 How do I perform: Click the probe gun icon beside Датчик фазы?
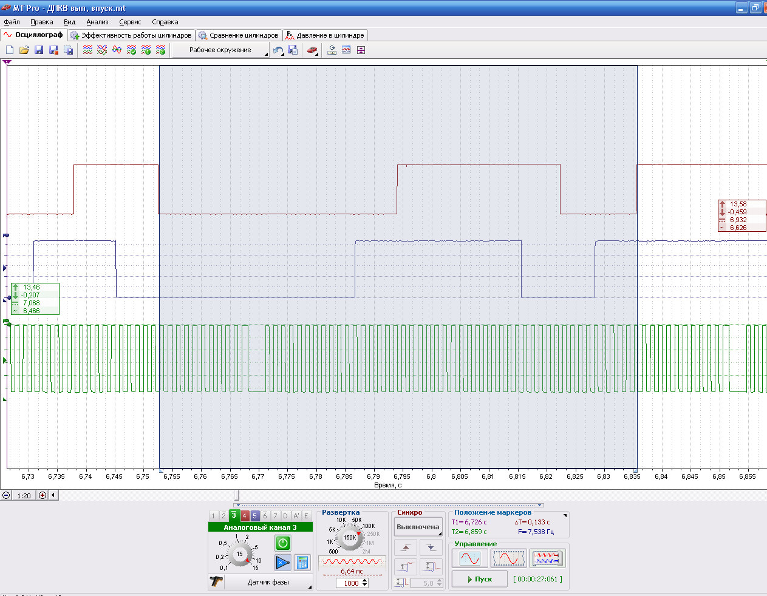(216, 582)
